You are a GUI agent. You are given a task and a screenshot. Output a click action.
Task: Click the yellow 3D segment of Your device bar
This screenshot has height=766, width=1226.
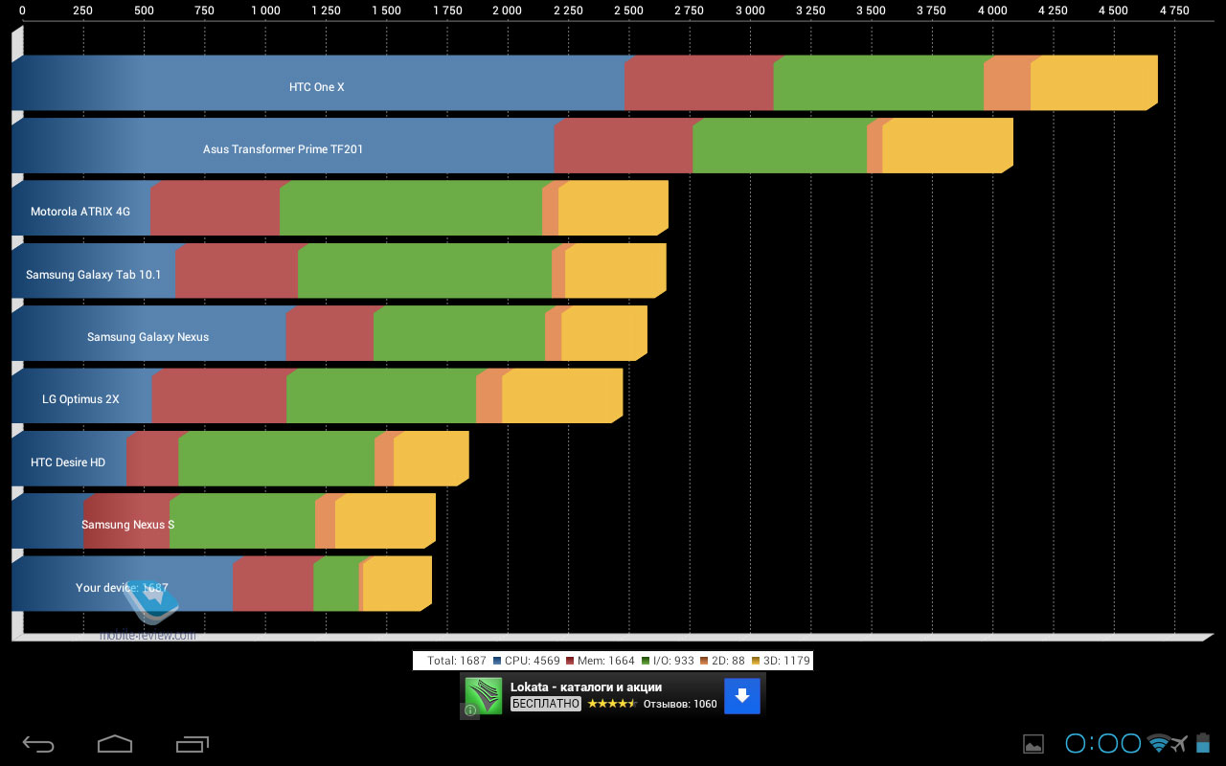tap(397, 583)
